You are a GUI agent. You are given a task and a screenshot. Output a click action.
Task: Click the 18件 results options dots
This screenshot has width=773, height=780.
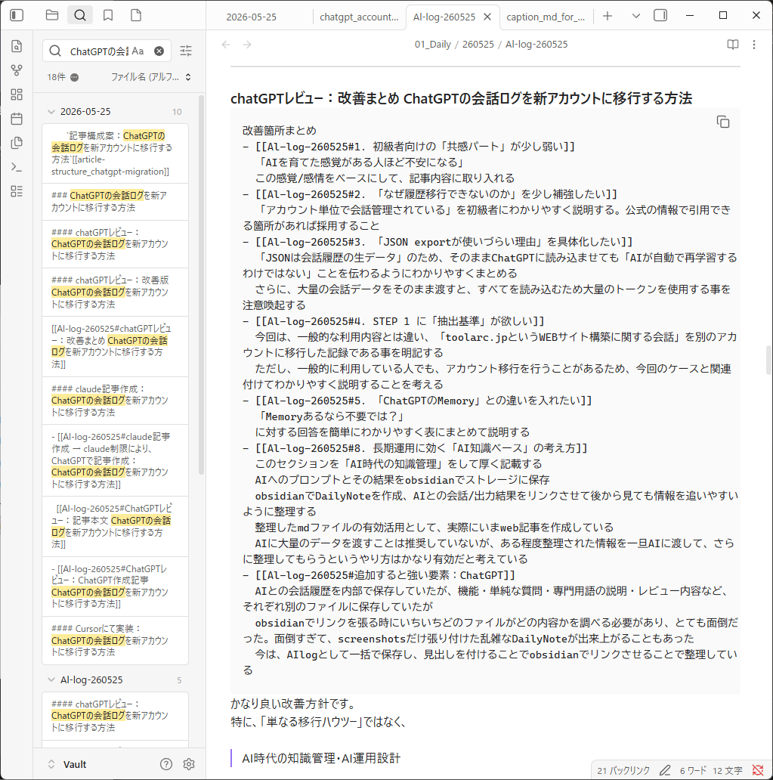click(75, 77)
